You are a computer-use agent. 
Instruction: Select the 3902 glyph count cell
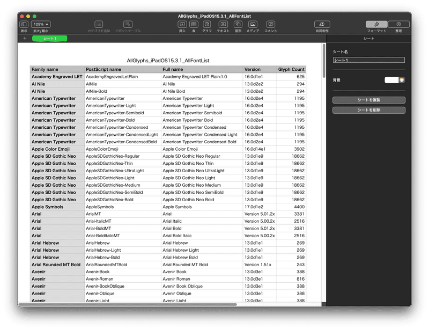pos(291,149)
